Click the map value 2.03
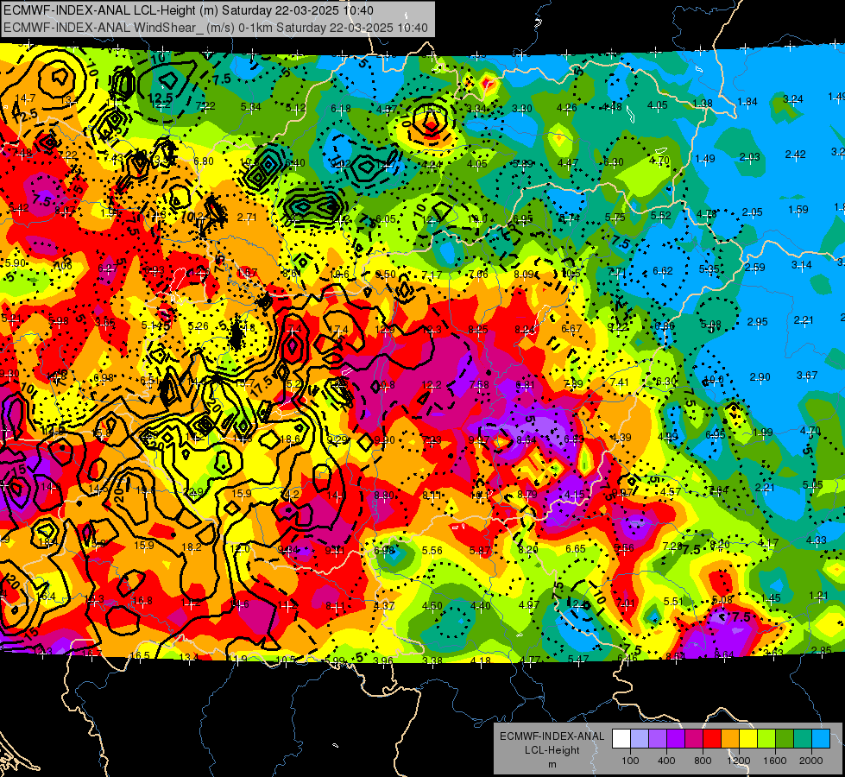This screenshot has width=845, height=777. [749, 157]
